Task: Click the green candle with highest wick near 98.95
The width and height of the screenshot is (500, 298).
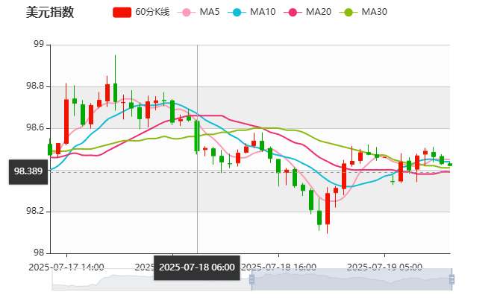Action: tap(115, 92)
